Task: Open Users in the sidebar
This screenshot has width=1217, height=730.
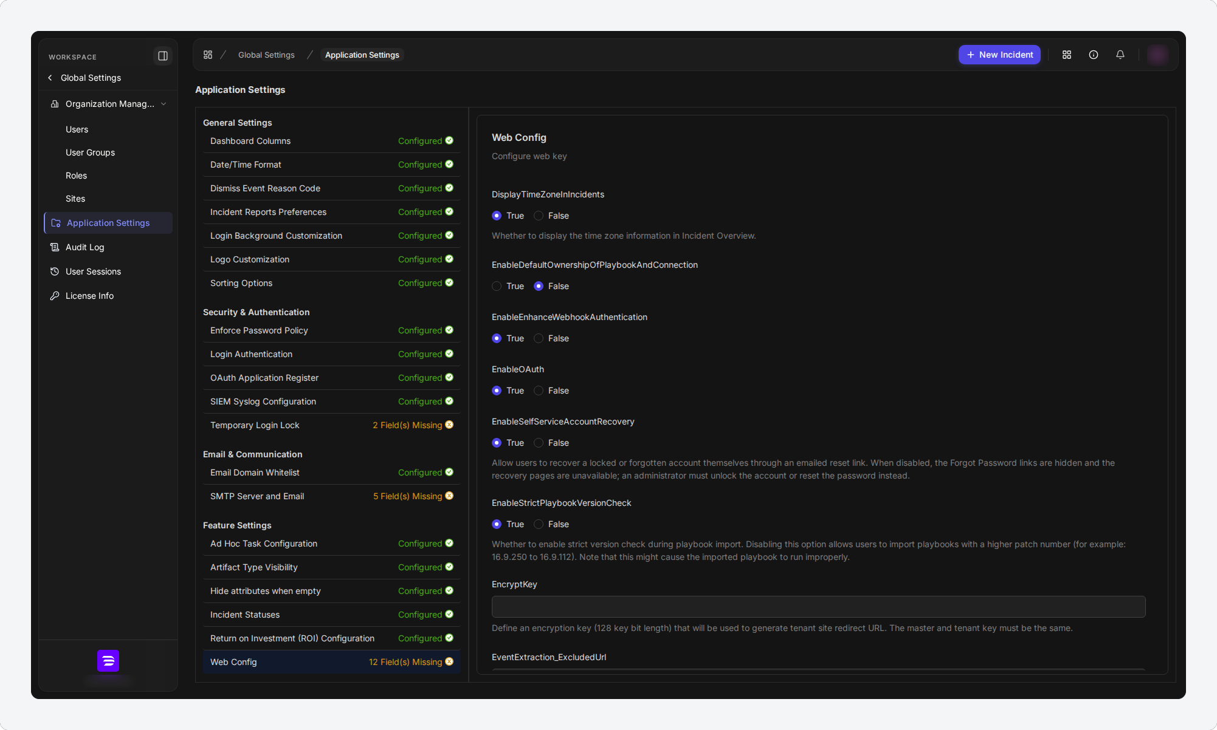Action: pyautogui.click(x=77, y=129)
